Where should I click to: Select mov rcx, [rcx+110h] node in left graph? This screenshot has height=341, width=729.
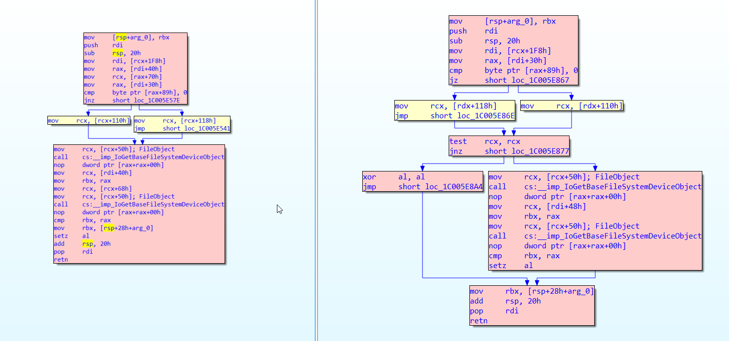point(89,121)
